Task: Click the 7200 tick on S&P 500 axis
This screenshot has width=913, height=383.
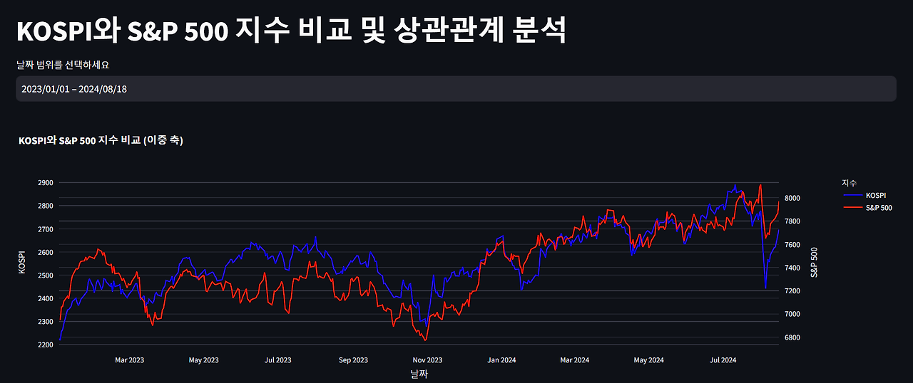Action: (792, 290)
